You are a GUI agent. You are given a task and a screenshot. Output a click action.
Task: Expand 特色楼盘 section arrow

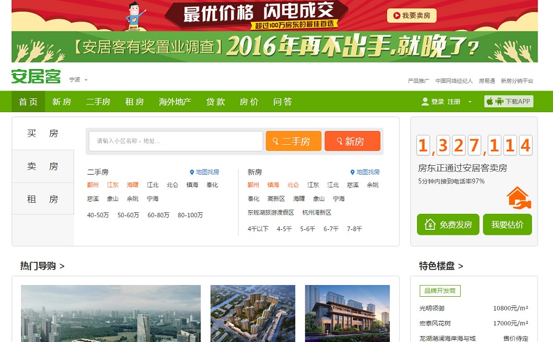[460, 266]
